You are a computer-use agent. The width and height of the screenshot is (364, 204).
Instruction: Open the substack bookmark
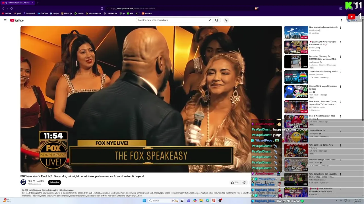(147, 13)
